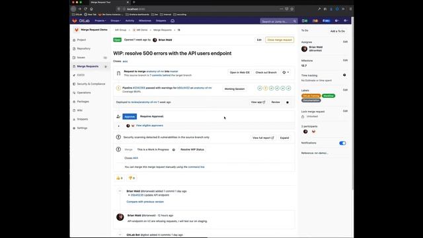Click the Review button
423x238 pixels.
pos(276,102)
